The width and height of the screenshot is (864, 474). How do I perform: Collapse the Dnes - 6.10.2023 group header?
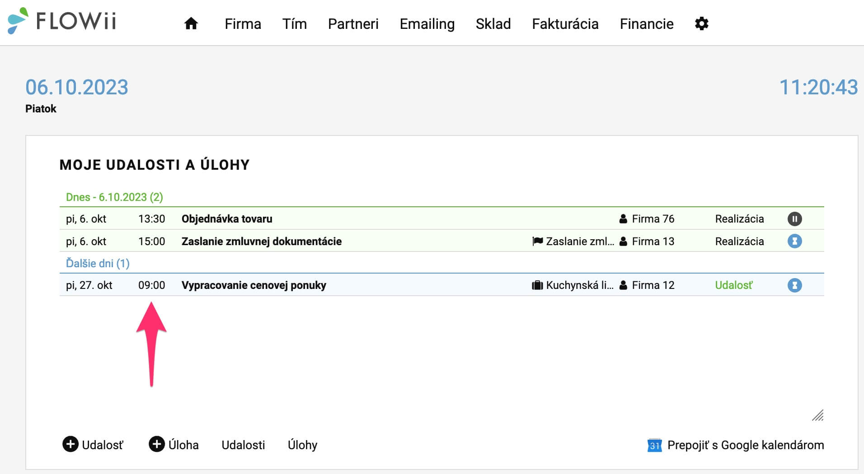click(114, 197)
